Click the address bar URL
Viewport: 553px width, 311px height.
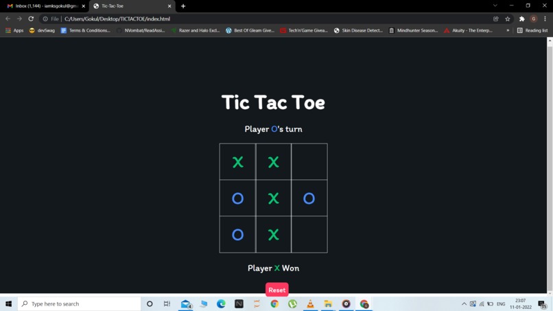117,19
